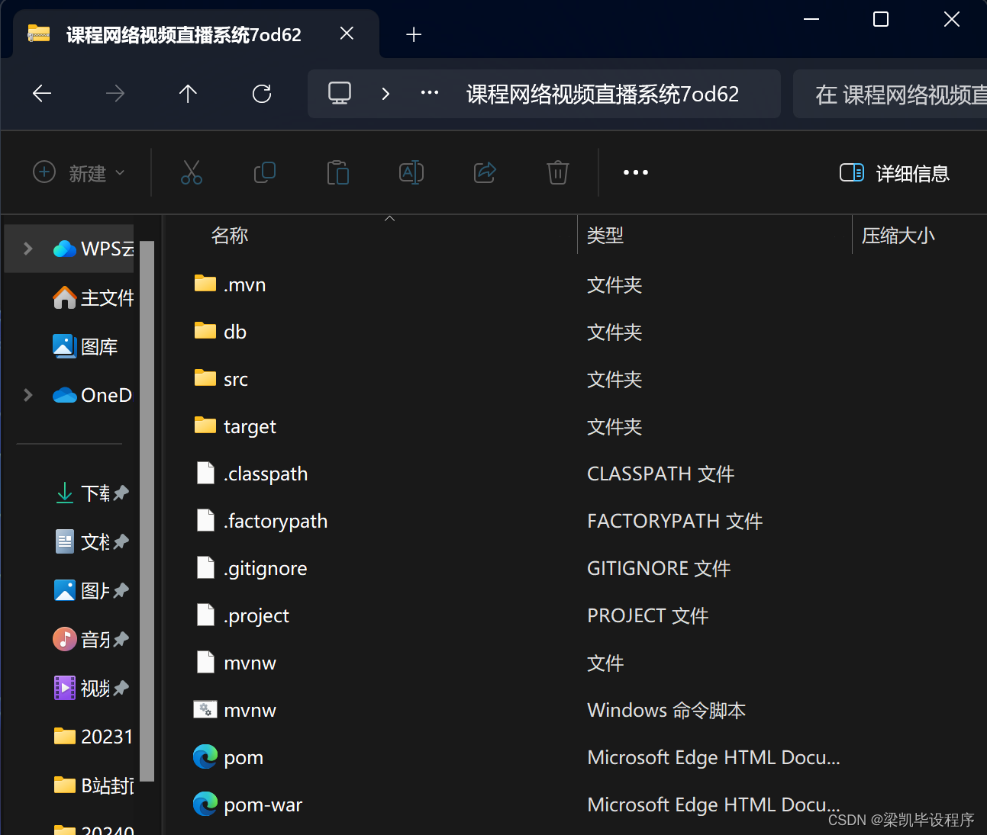The height and width of the screenshot is (835, 987).
Task: Expand the 新建 new item menu
Action: (79, 173)
